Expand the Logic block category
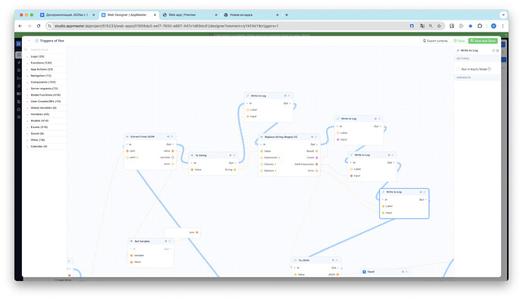This screenshot has width=523, height=300. [45, 56]
